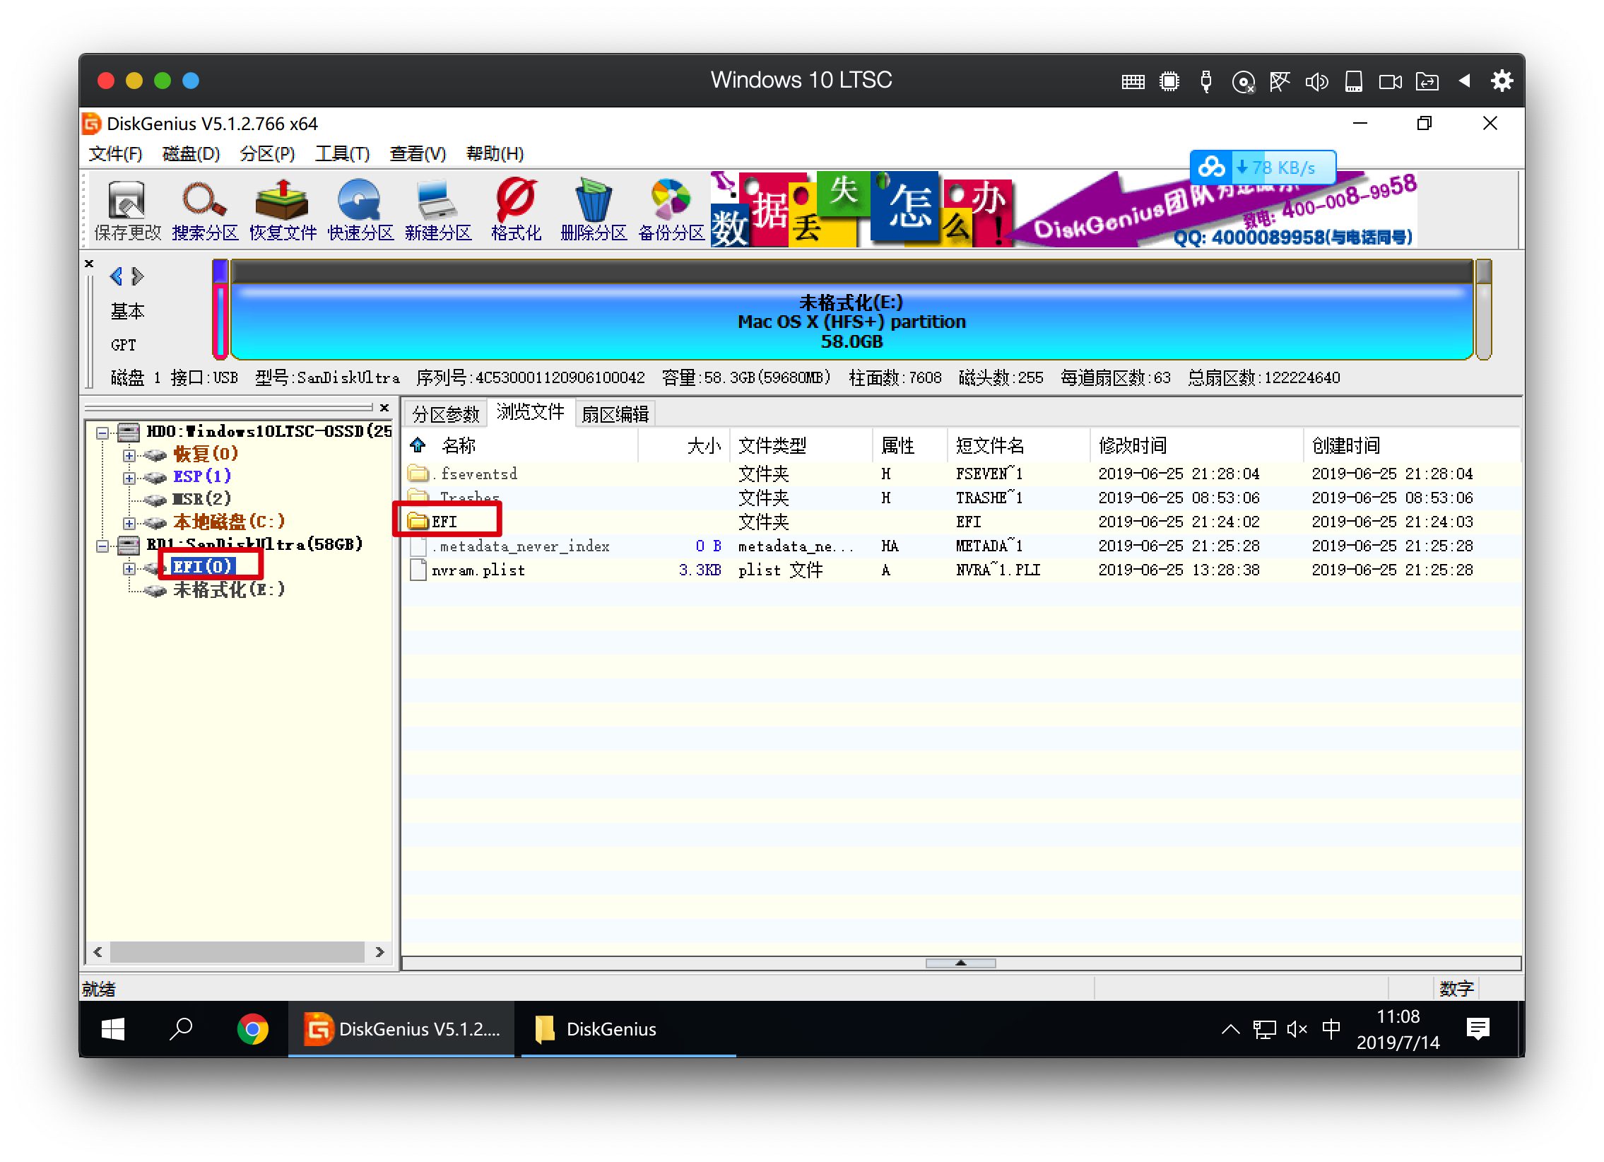Click the VM sound speaker icon
This screenshot has height=1162, width=1604.
[1317, 82]
